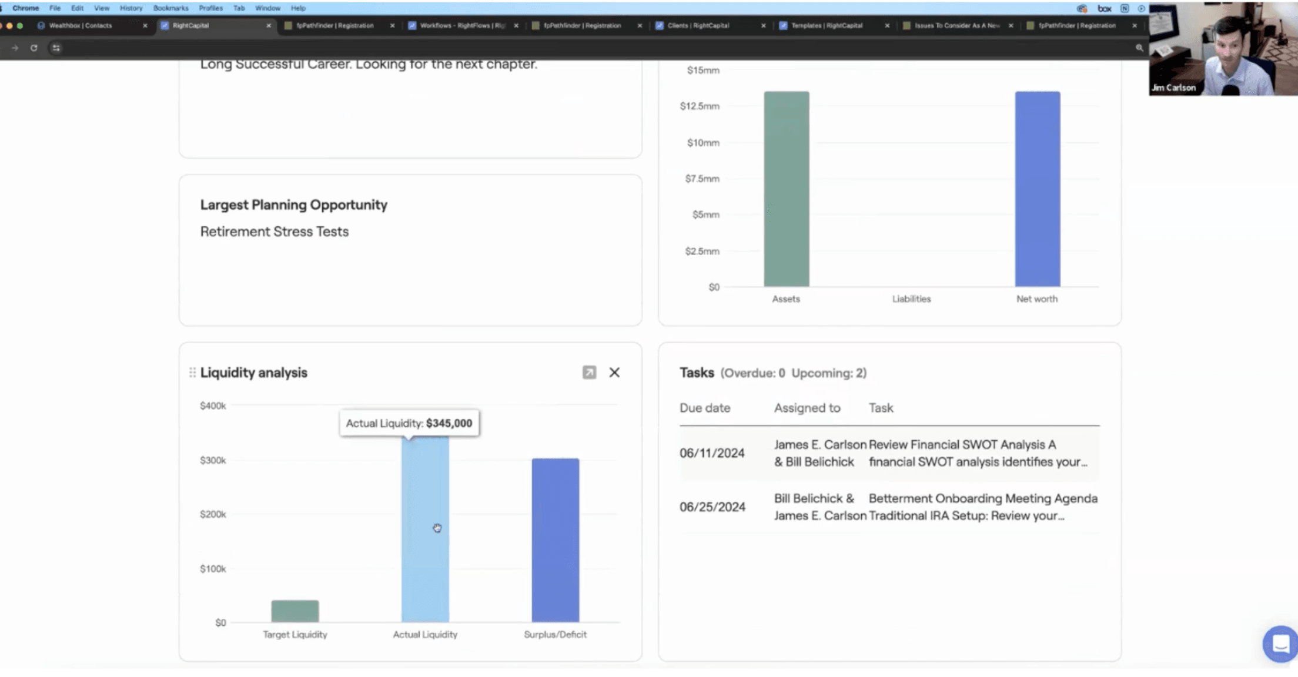Open the Profiles menu
This screenshot has width=1298, height=677.
210,8
